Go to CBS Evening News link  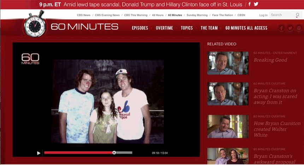(107, 15)
